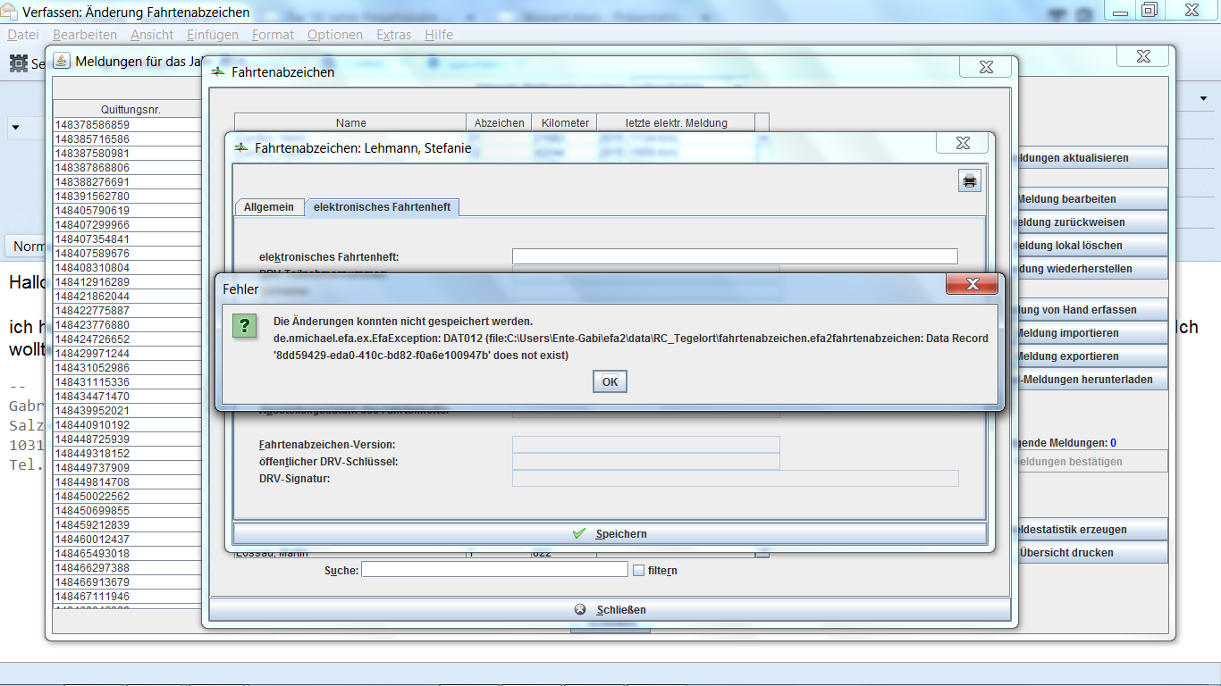Click the Speichern button
The width and height of the screenshot is (1221, 686).
tap(610, 533)
